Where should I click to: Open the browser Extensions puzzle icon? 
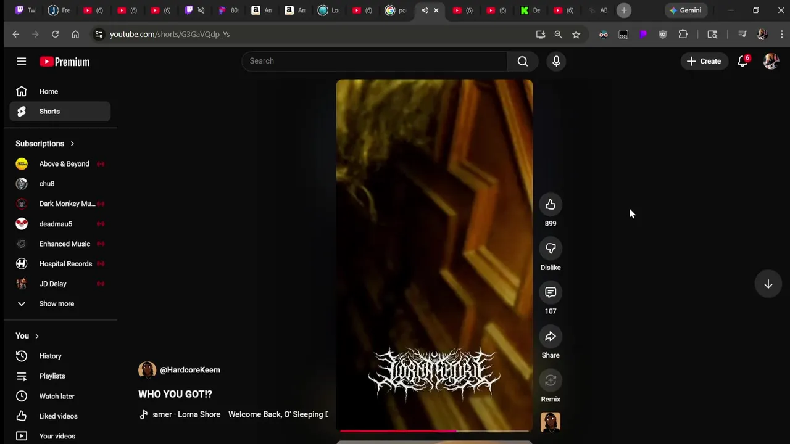pos(683,35)
